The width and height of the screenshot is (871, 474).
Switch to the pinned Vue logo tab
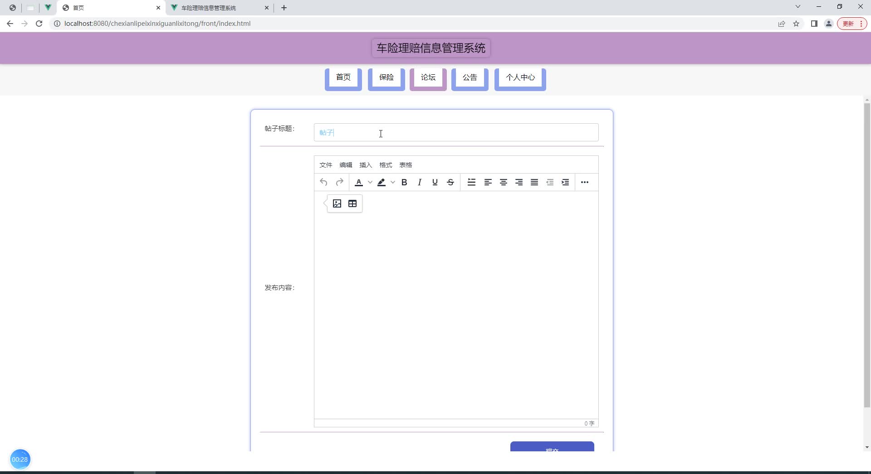[48, 8]
